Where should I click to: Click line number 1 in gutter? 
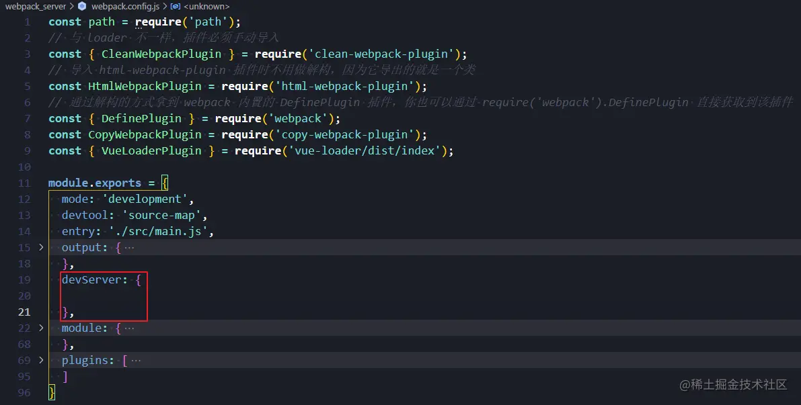pos(27,22)
